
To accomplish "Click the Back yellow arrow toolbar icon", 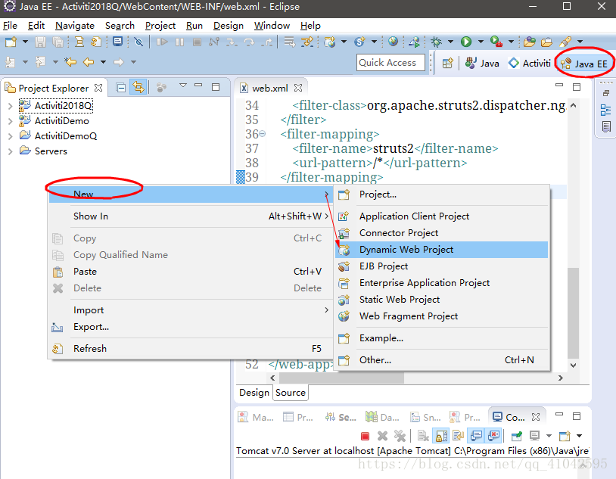I will point(89,62).
